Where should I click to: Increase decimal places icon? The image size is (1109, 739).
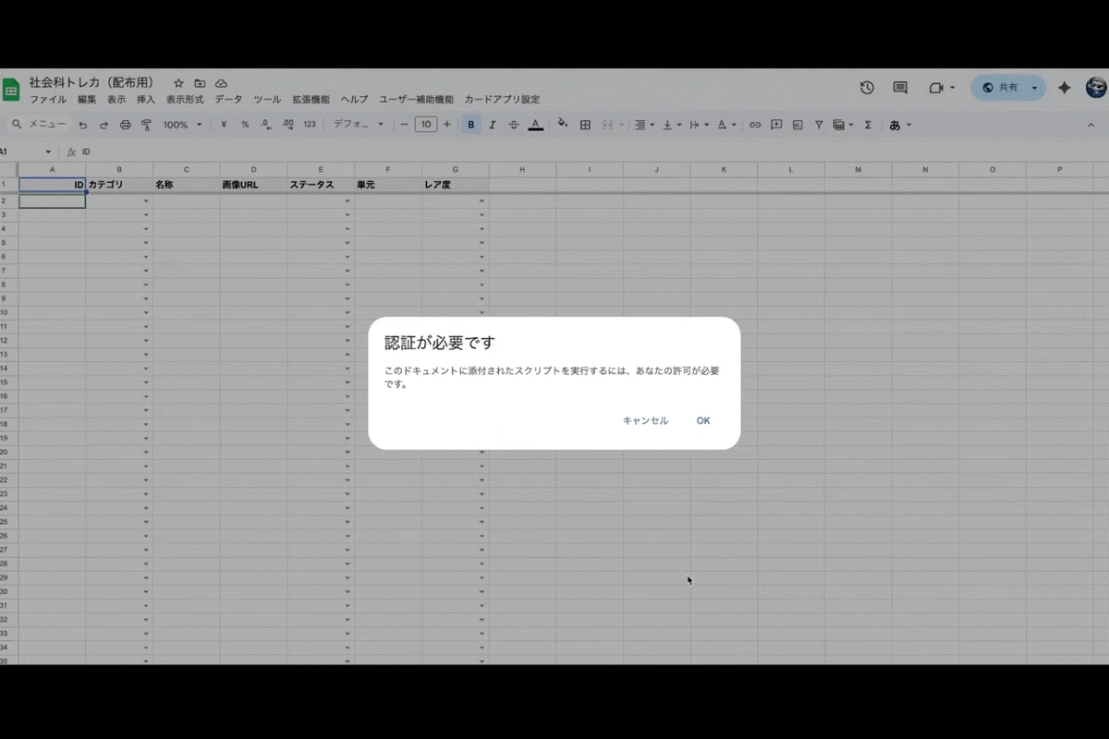tap(287, 125)
